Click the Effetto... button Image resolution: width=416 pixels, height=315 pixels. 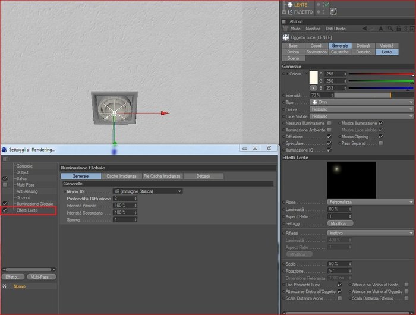(13, 277)
